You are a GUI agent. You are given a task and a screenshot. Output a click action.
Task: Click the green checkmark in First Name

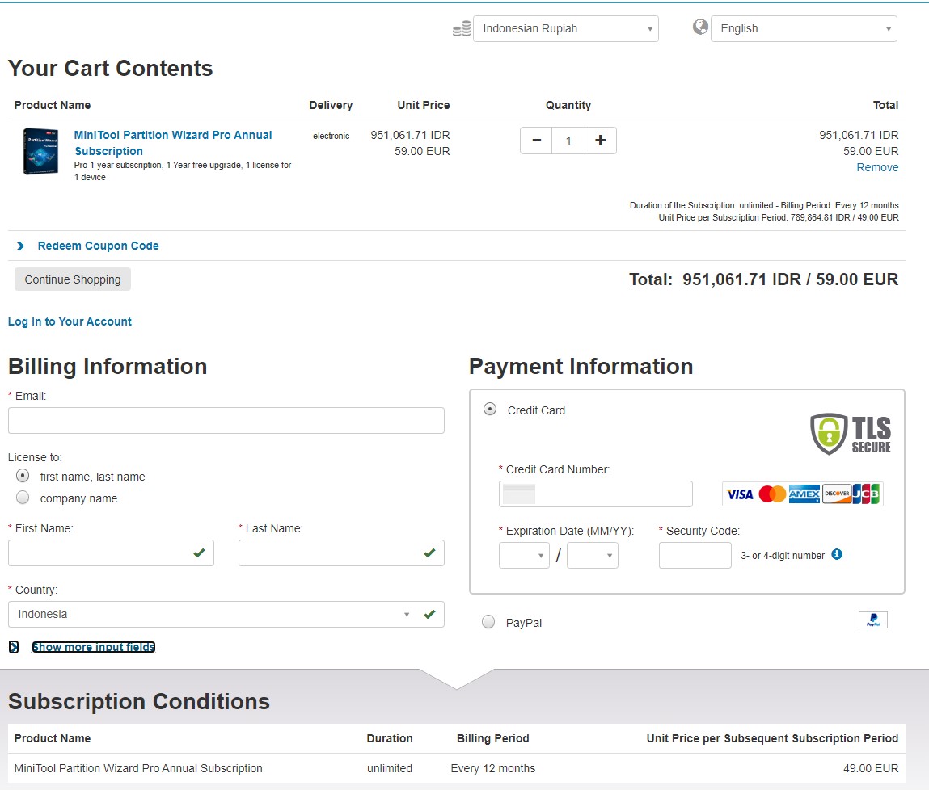199,553
